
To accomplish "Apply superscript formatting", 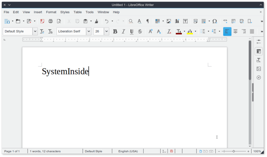I will pos(151,32).
